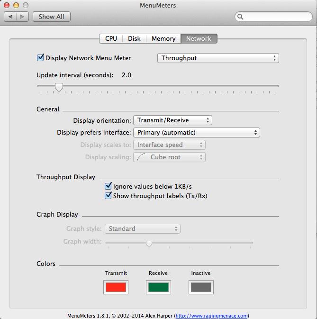Open the ragingmenace.com link

coord(211,316)
